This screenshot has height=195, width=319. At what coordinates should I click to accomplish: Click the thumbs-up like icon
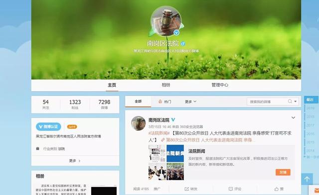tap(276, 189)
